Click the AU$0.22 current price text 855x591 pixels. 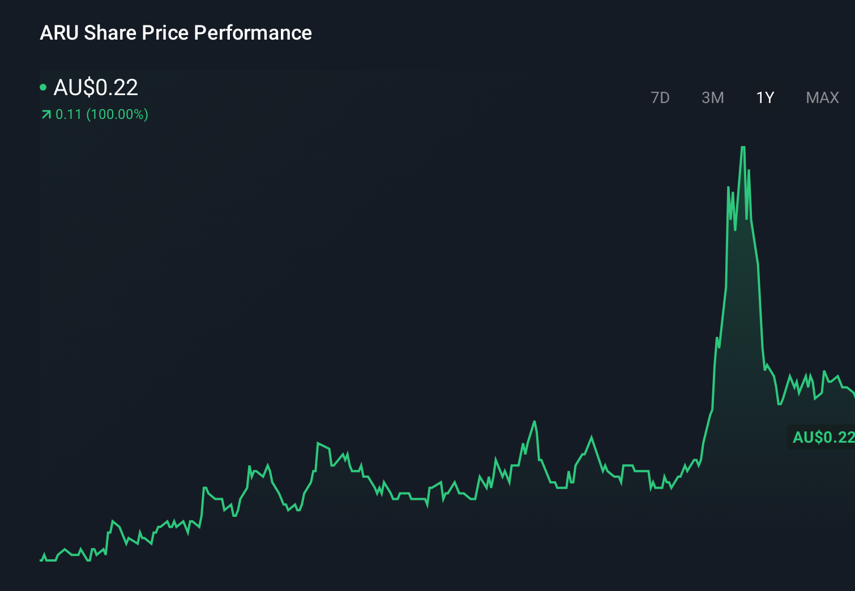click(x=95, y=87)
